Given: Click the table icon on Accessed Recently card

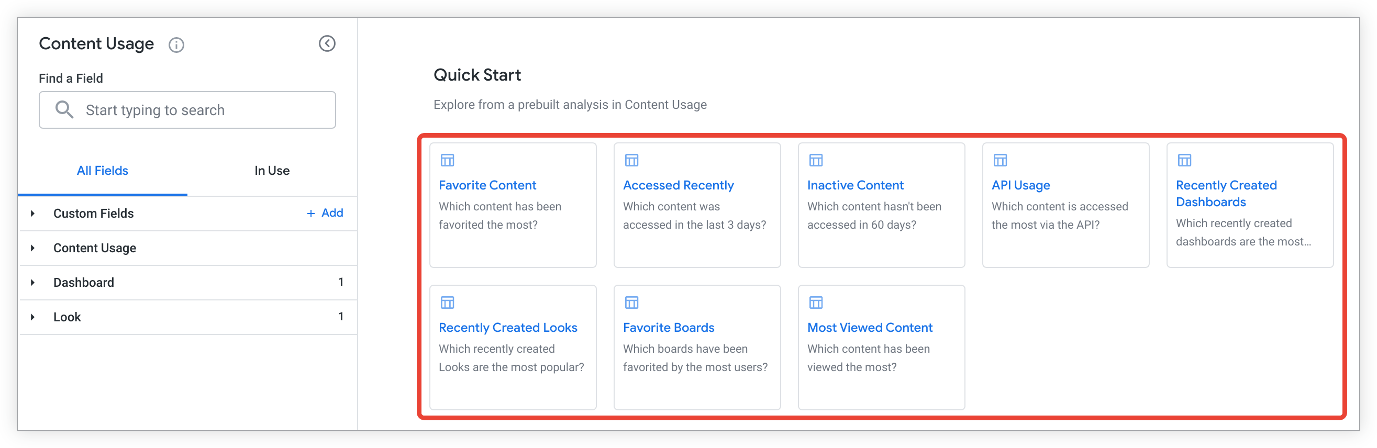Looking at the screenshot, I should (632, 160).
